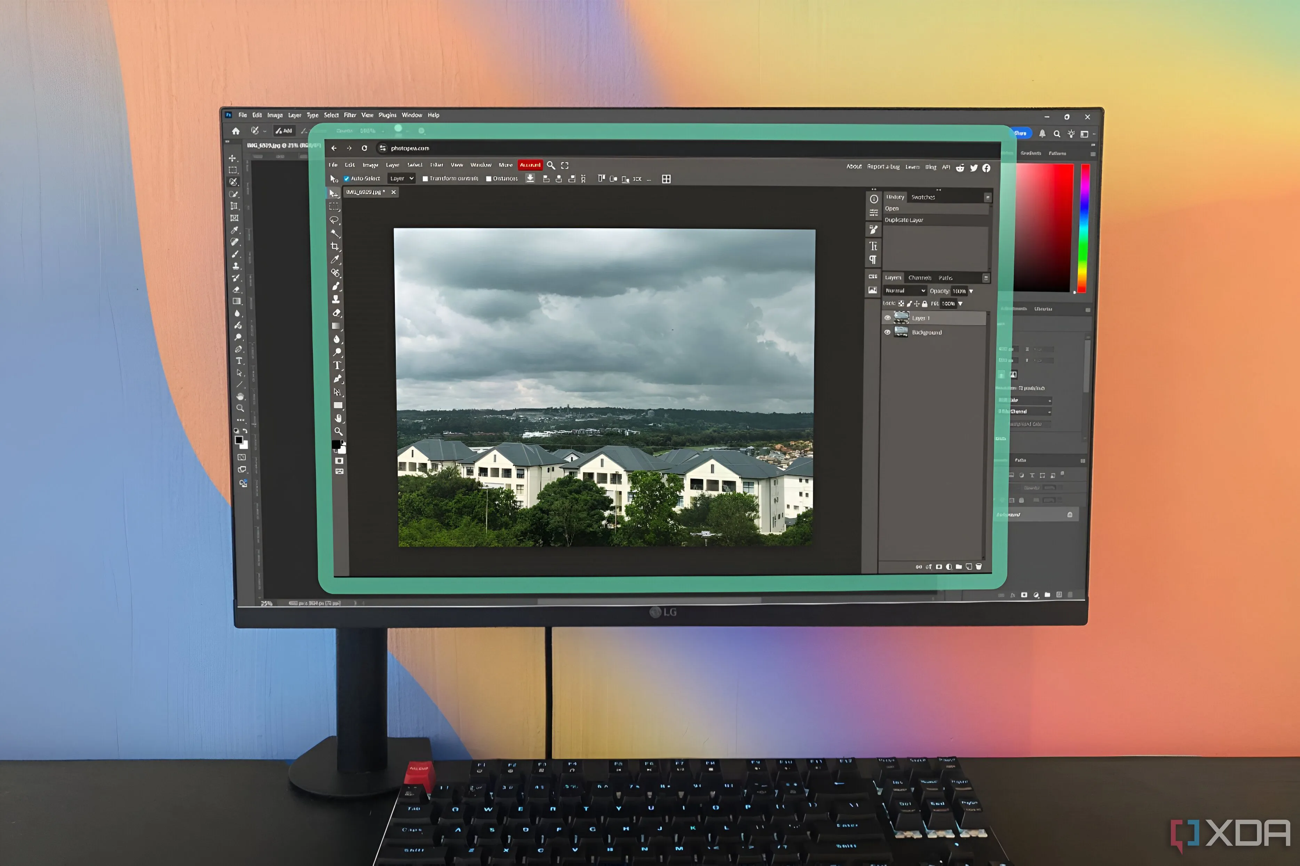The width and height of the screenshot is (1300, 866).
Task: Switch to the Swatches tab
Action: click(923, 197)
